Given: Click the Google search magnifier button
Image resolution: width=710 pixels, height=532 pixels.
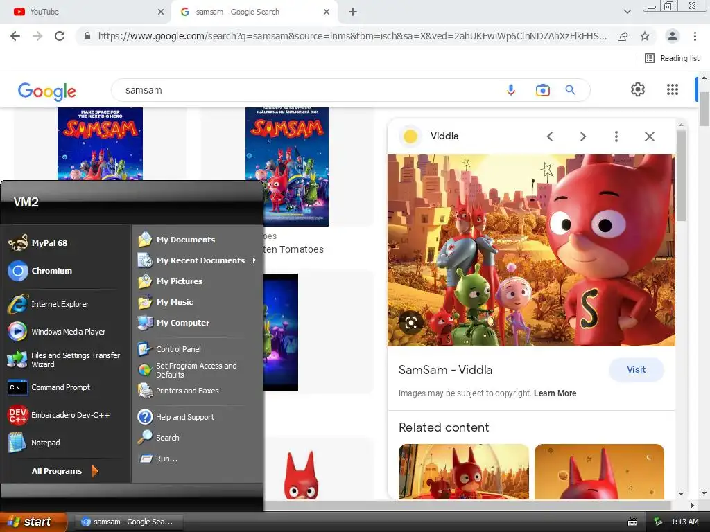Looking at the screenshot, I should click(x=570, y=90).
